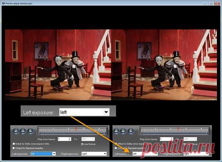This screenshot has height=162, width=222.
Task: Enable Mask to Safe zone aspect ratio, left panel
Action: pos(14,143)
